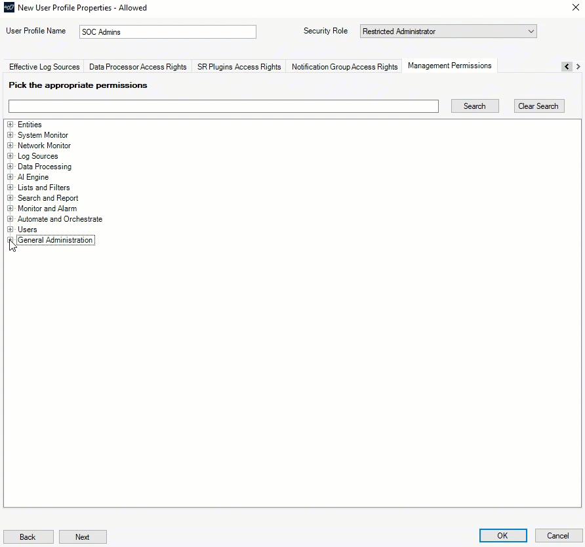The image size is (585, 547).
Task: Click the permissions search text field
Action: tap(223, 106)
